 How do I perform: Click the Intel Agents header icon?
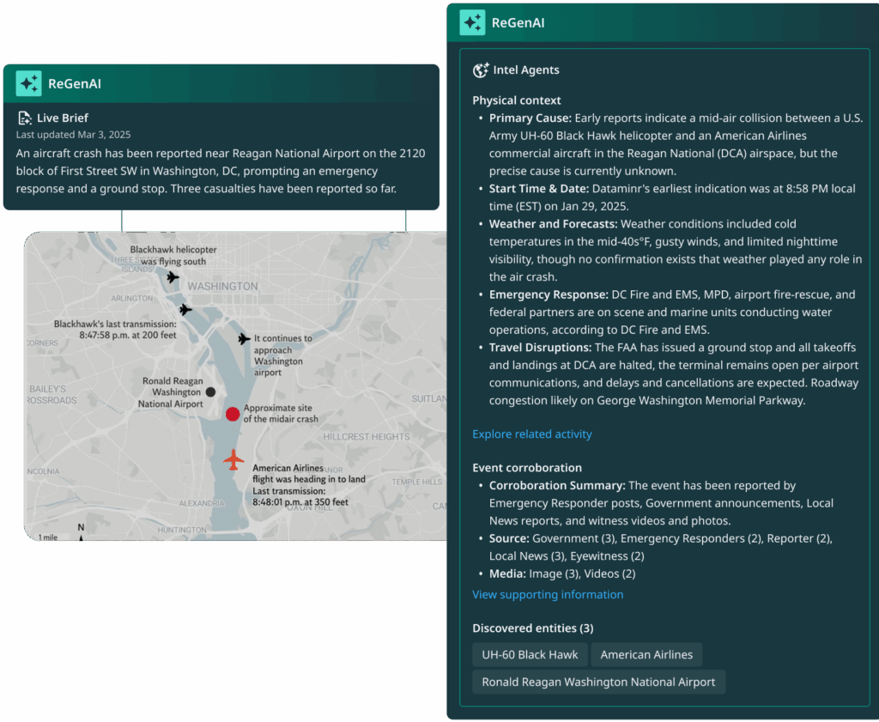(x=481, y=70)
